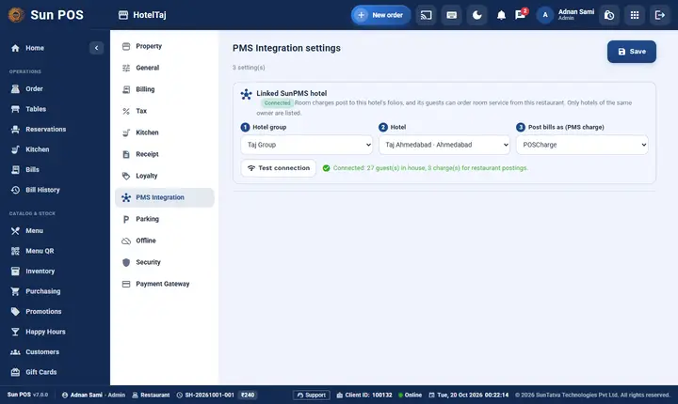Click the logout icon in header

660,15
